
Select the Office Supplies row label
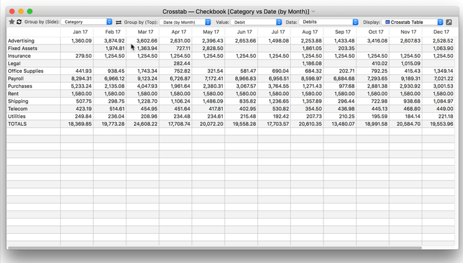pos(26,71)
